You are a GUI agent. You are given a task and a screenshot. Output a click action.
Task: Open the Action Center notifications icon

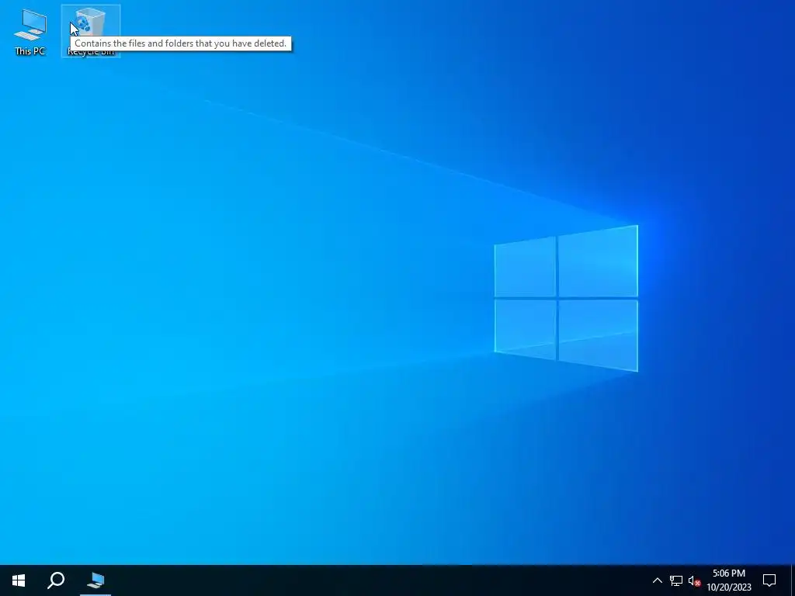point(769,580)
